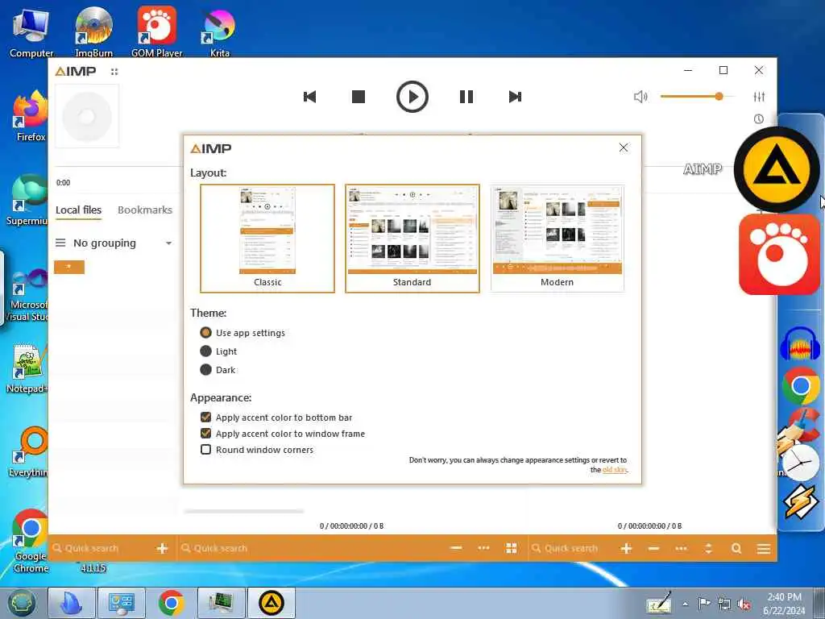825x619 pixels.
Task: Click the empty album art disc
Action: pos(87,116)
